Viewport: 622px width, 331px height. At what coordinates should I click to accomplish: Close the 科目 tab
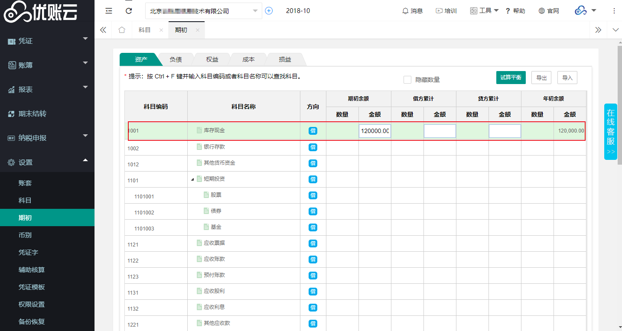pyautogui.click(x=161, y=30)
